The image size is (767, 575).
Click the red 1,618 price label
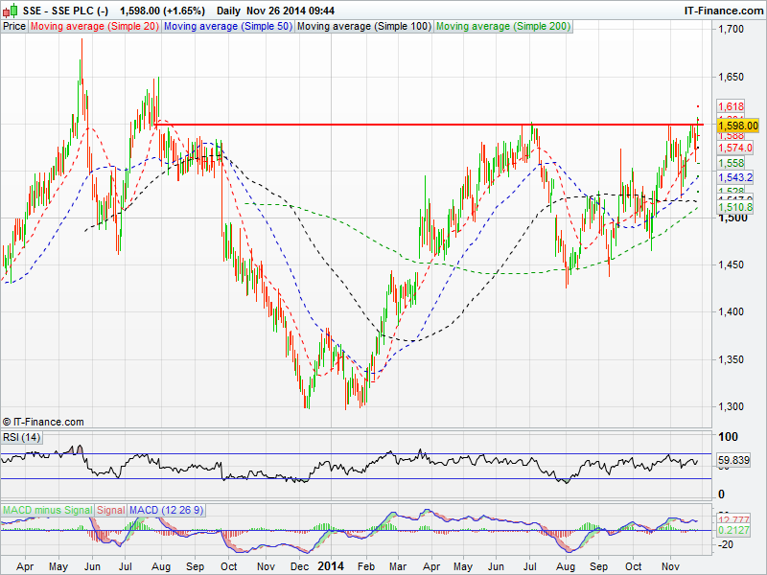(731, 107)
